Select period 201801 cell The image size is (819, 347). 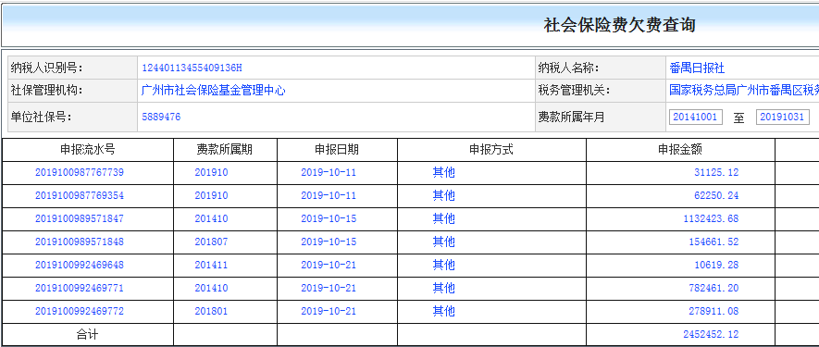pyautogui.click(x=212, y=311)
